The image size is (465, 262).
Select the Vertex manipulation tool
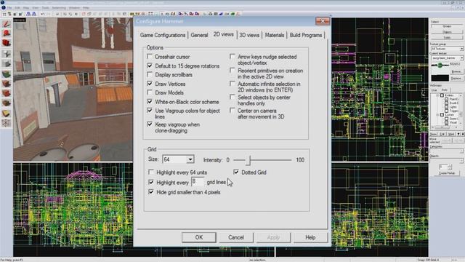point(7,123)
